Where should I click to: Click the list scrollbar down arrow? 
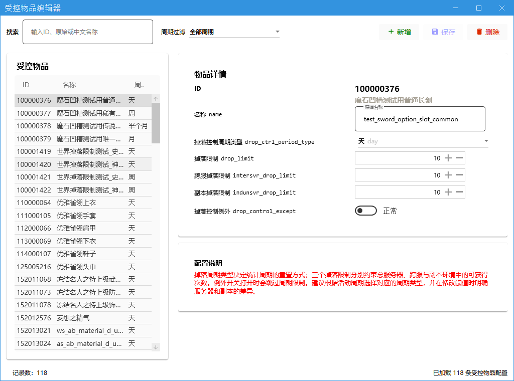tap(156, 347)
